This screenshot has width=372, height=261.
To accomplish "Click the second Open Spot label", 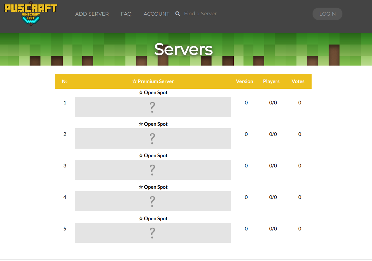I will (155, 124).
